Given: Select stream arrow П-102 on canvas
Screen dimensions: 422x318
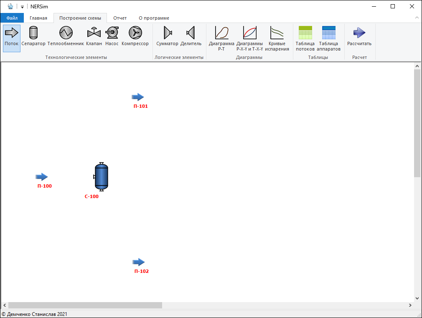Looking at the screenshot, I should coord(139,262).
